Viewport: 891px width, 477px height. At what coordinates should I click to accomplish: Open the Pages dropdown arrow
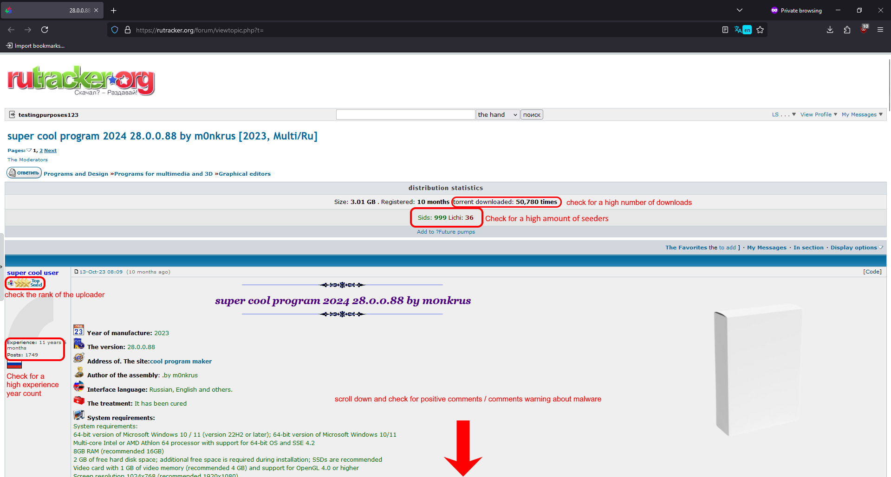click(29, 150)
